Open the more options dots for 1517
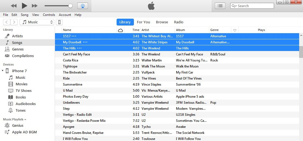Screen dimensions: 303x141 (74, 36)
